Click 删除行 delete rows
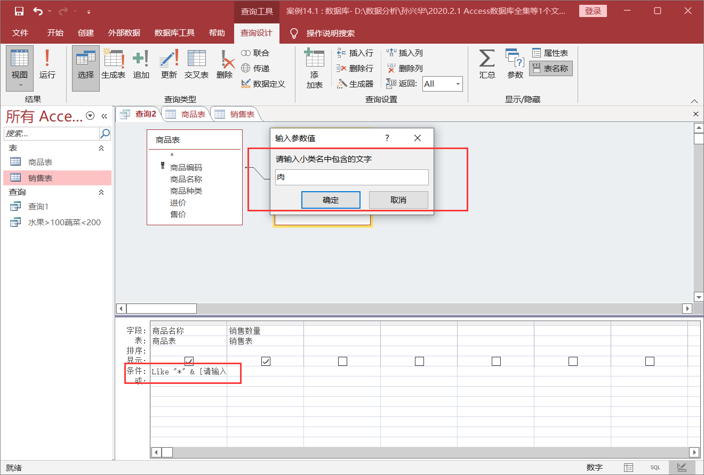Viewport: 704px width, 475px height. click(355, 68)
